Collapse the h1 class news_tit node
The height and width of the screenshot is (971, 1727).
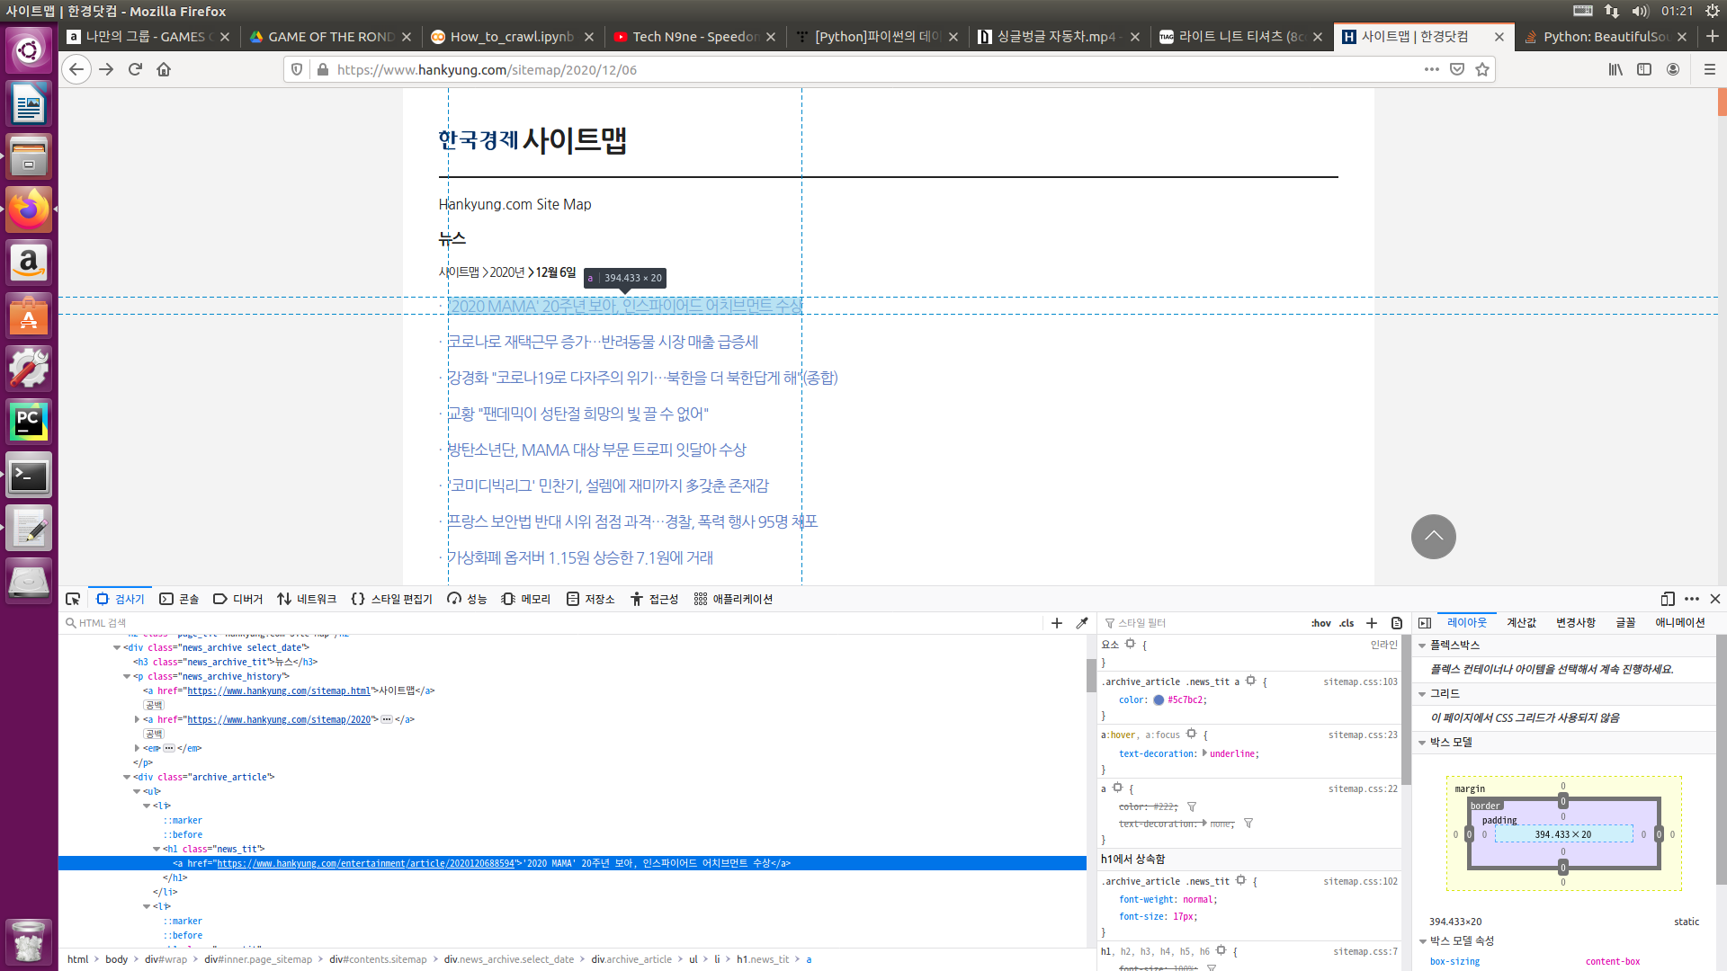tap(157, 849)
